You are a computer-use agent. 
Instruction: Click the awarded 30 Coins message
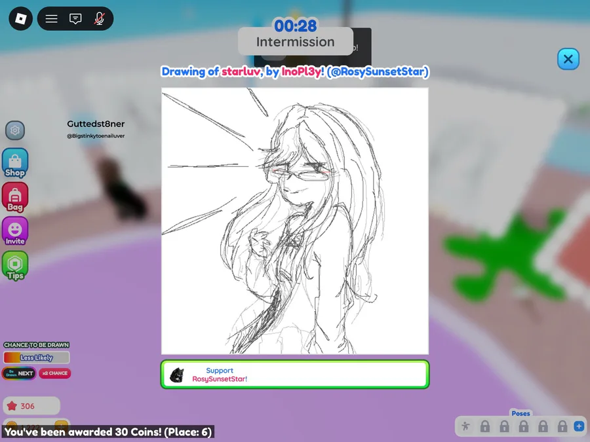pos(108,432)
